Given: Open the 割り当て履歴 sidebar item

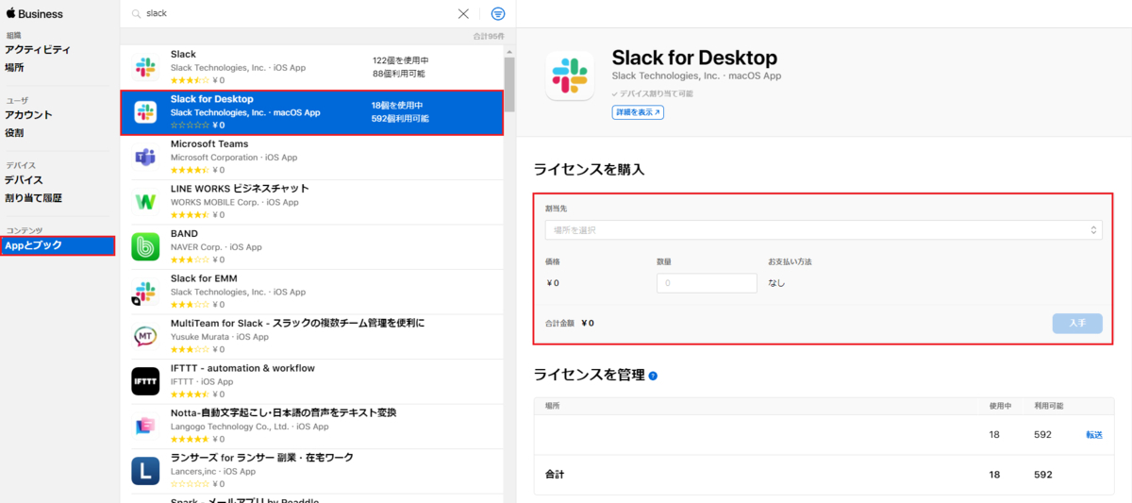Looking at the screenshot, I should [x=33, y=198].
